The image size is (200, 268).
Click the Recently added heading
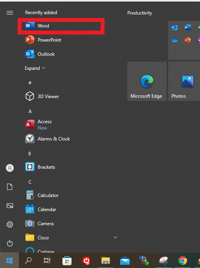41,13
